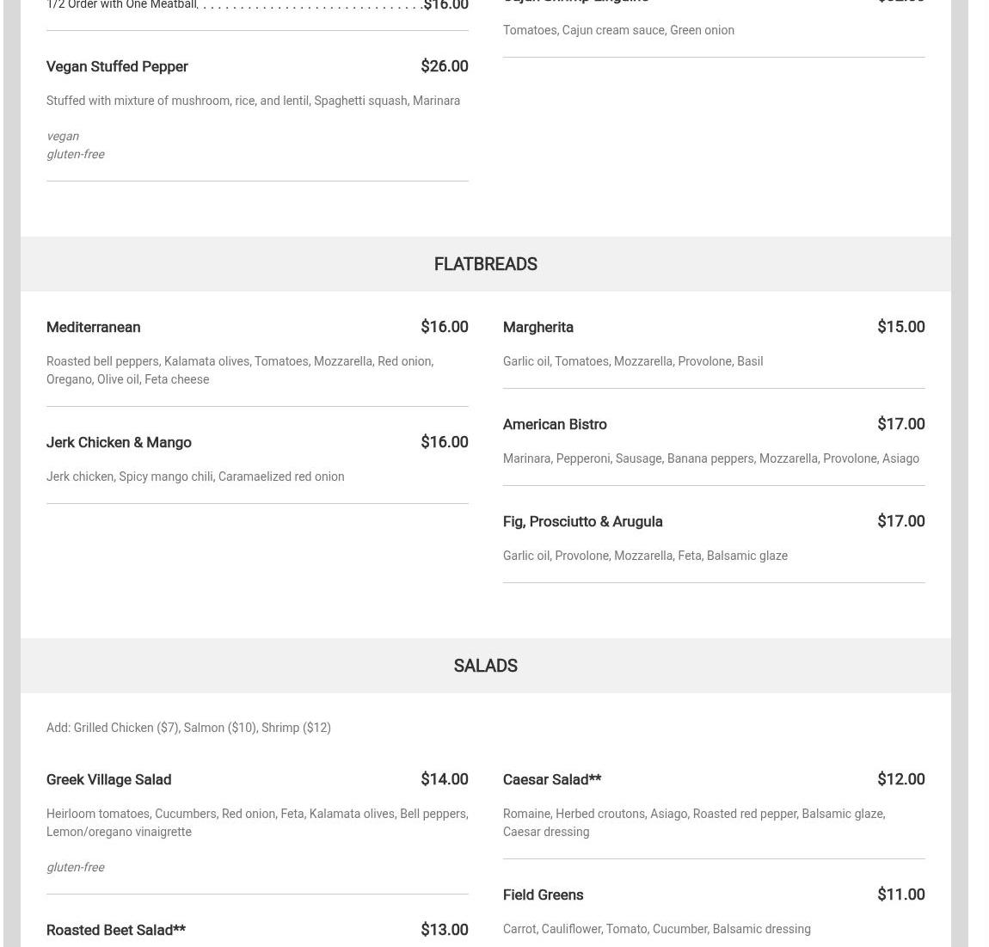Click the Mediterranean flatbread ingredients description

coord(240,370)
